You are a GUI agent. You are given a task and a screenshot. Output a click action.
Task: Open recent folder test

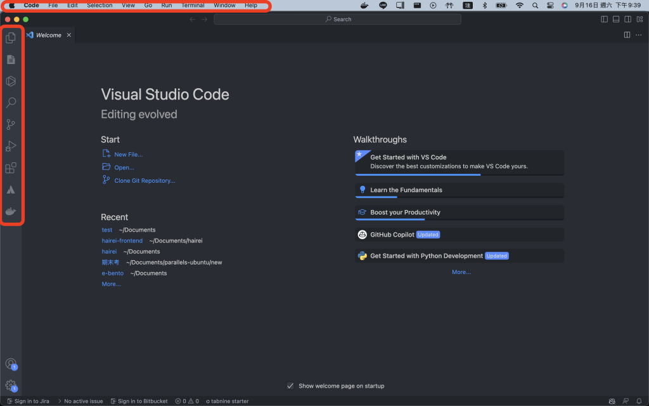[x=106, y=230]
